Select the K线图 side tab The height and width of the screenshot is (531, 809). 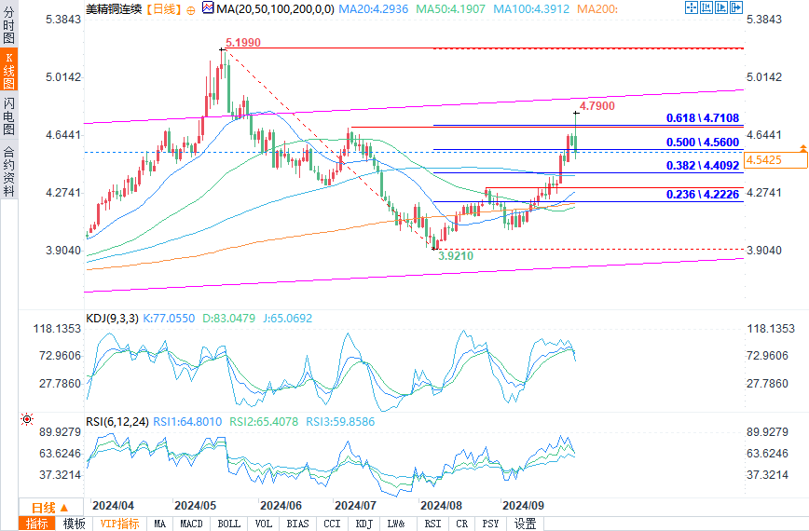click(8, 70)
